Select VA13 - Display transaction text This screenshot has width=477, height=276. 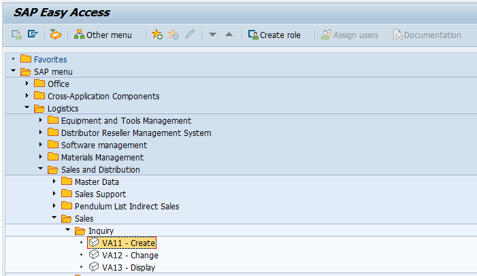[x=129, y=267]
